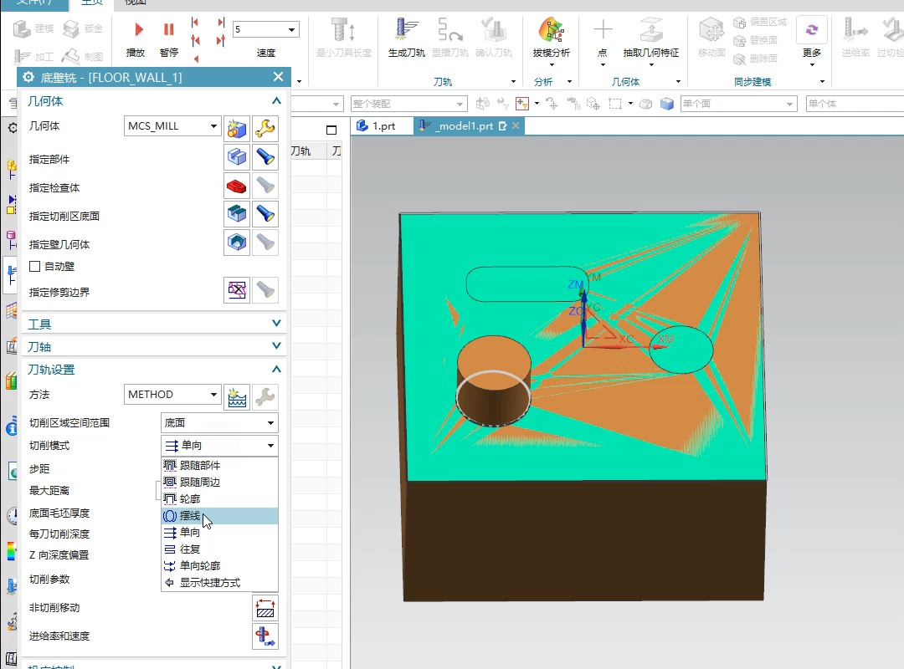Click the 切削模式 dropdown showing 单向
The height and width of the screenshot is (669, 904).
click(x=219, y=445)
